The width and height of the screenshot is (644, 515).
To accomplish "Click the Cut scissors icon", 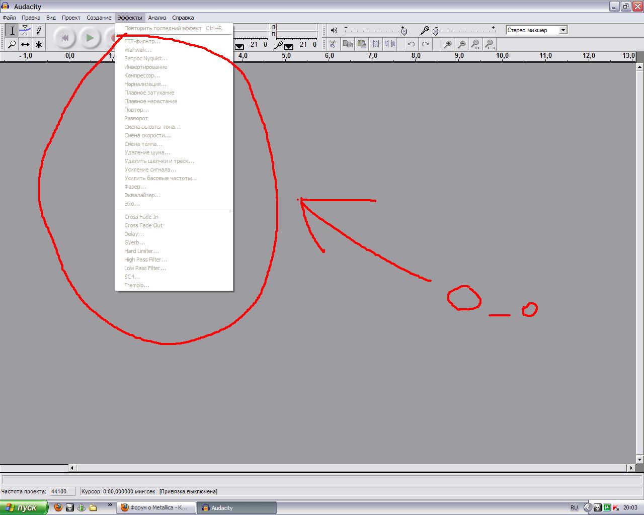I will coord(333,44).
